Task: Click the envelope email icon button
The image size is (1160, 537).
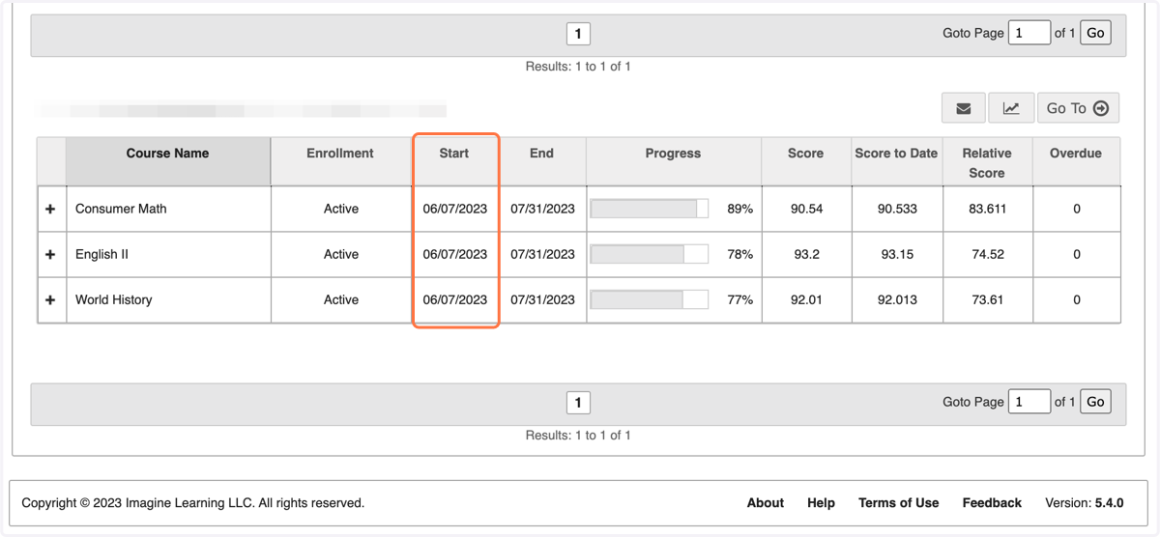Action: [x=964, y=108]
